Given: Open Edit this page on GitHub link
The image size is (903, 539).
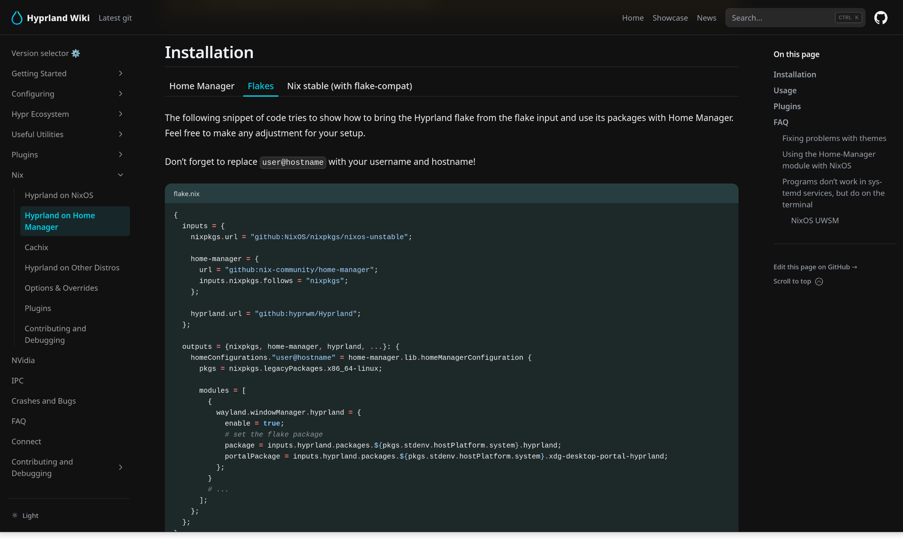Looking at the screenshot, I should pos(815,267).
